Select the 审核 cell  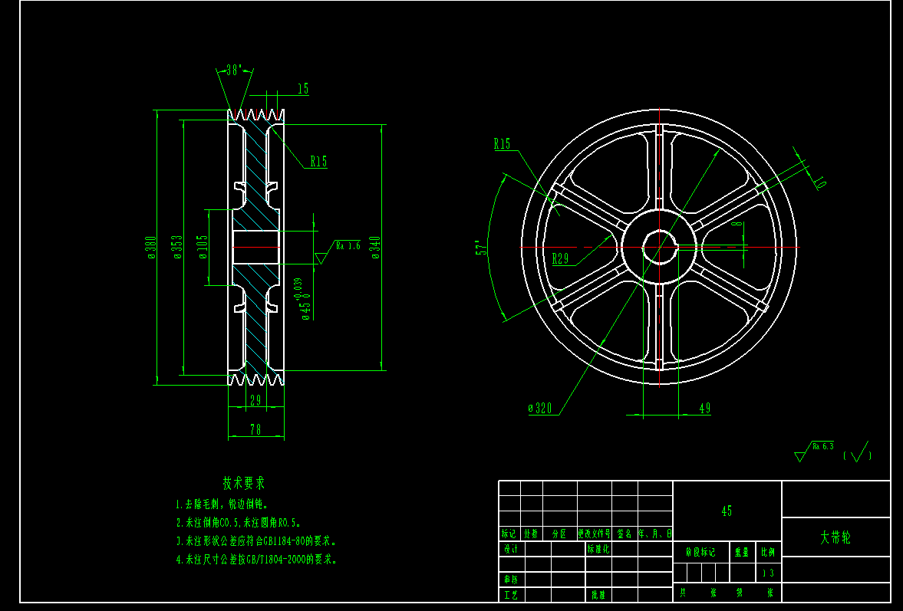click(512, 580)
